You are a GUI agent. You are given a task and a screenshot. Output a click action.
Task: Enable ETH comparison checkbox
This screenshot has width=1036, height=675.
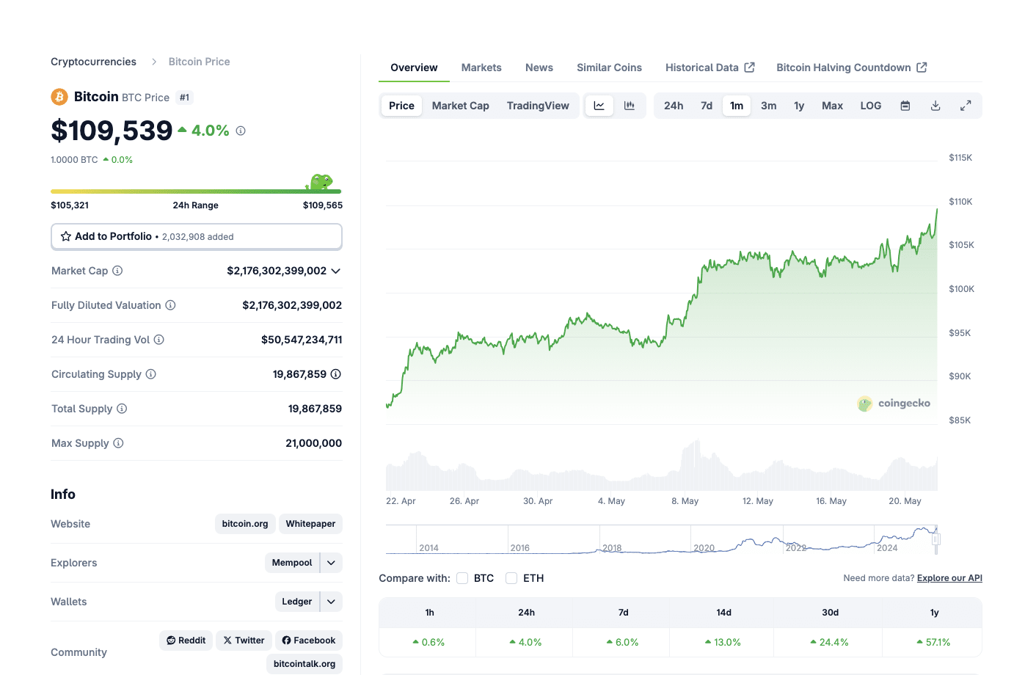tap(511, 578)
